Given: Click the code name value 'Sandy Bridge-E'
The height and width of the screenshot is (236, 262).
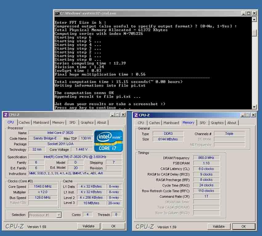Looking at the screenshot, I should point(45,138).
